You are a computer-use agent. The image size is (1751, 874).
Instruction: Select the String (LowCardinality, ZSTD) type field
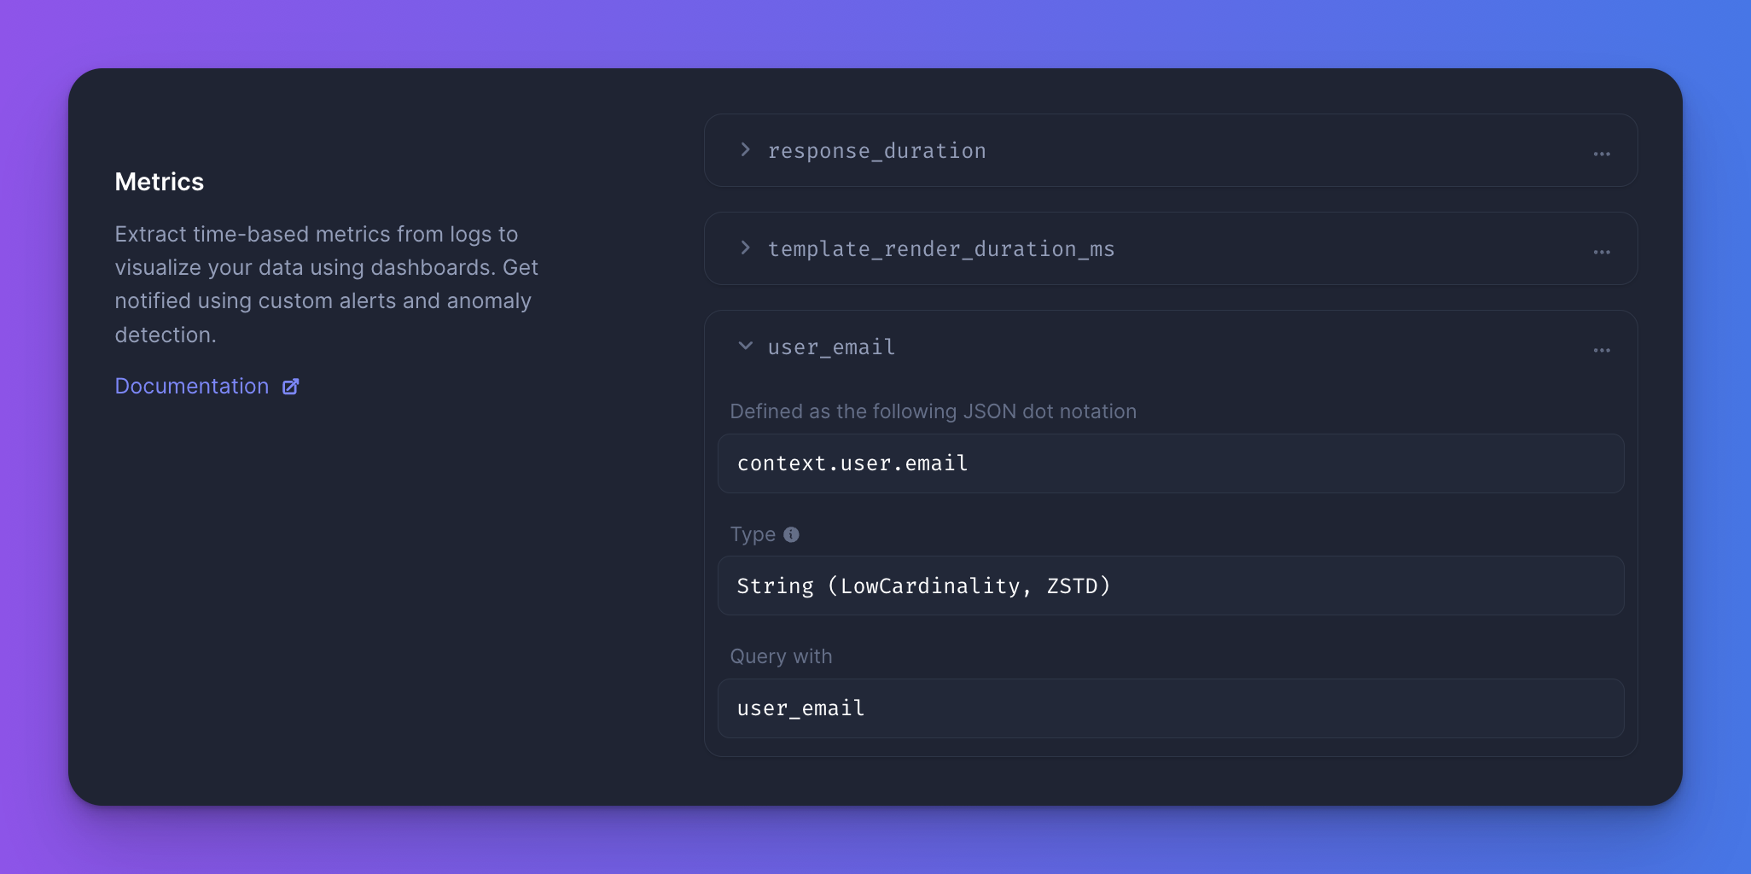coord(1170,586)
